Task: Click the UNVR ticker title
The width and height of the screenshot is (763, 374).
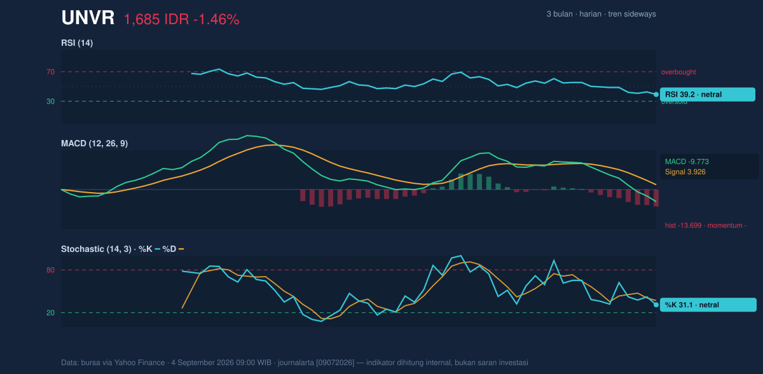Action: click(88, 18)
